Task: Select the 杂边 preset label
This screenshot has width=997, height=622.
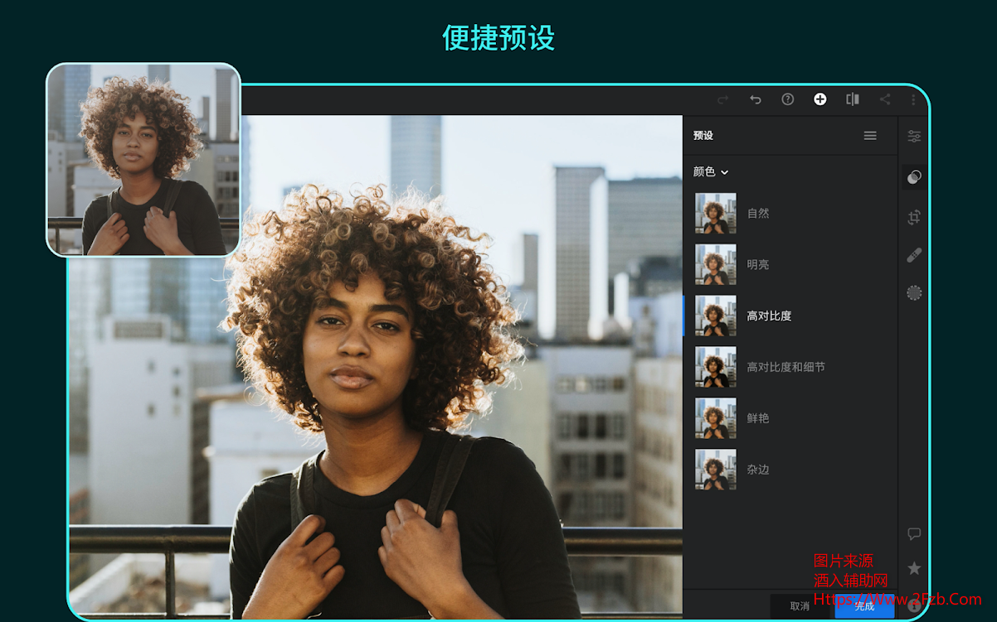Action: (x=758, y=470)
